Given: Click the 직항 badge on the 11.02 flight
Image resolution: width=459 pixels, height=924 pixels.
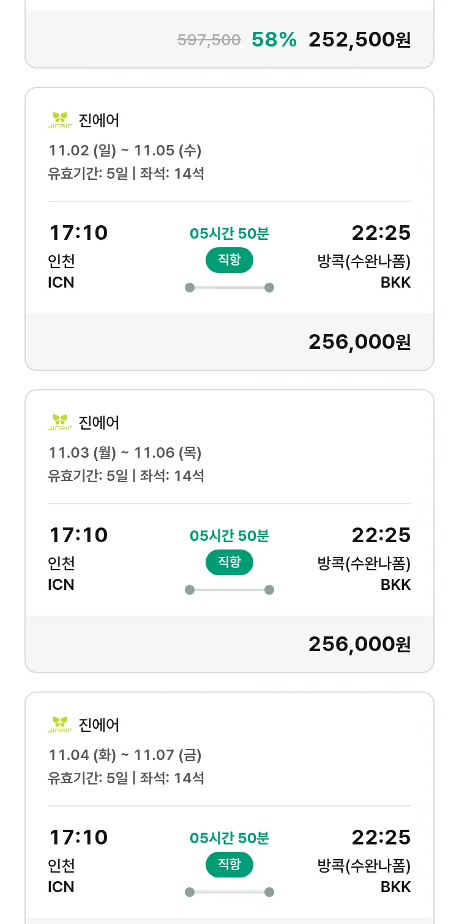Looking at the screenshot, I should point(229,260).
